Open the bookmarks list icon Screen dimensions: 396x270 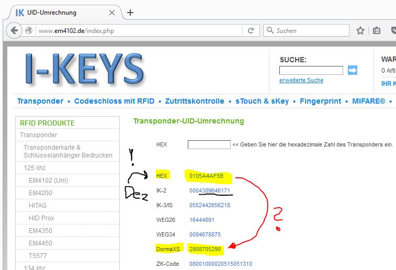[377, 30]
